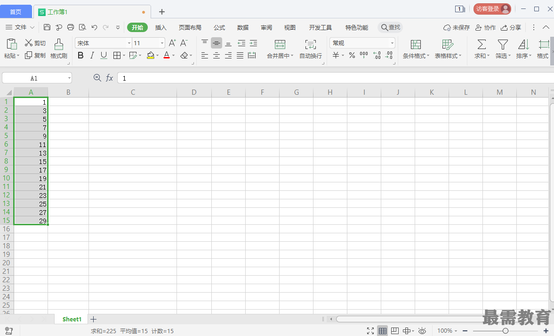
Task: Toggle bold formatting
Action: point(80,55)
